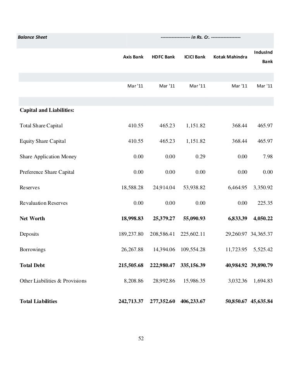Click the IndusInd Bank column header

point(263,57)
